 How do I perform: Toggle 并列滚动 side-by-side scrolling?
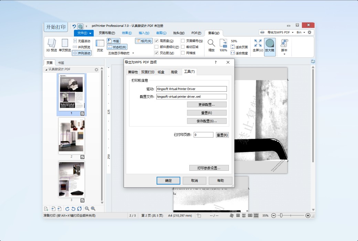[x=82, y=53]
